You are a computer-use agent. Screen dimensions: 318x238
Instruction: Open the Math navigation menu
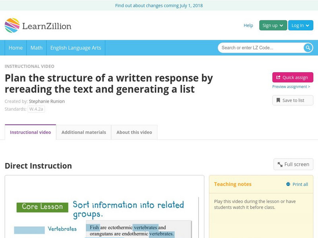tap(36, 48)
